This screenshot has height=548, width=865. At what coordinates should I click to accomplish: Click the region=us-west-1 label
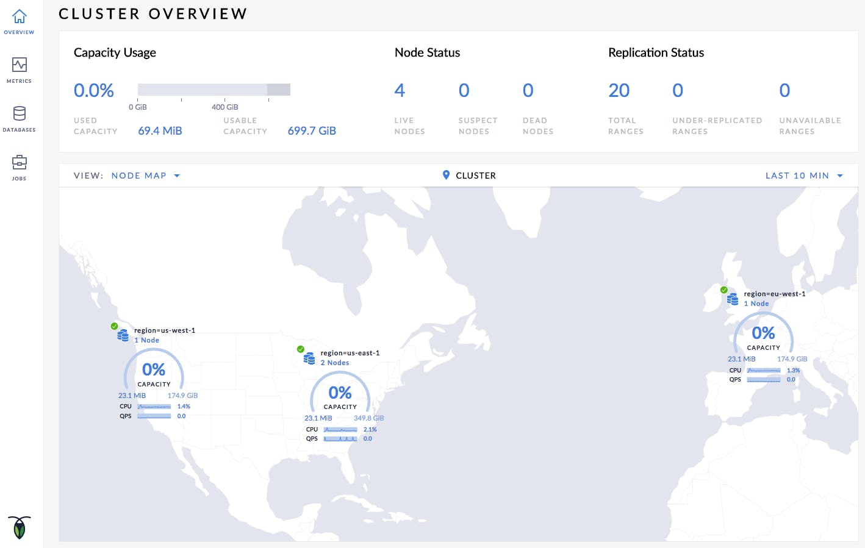click(x=165, y=330)
